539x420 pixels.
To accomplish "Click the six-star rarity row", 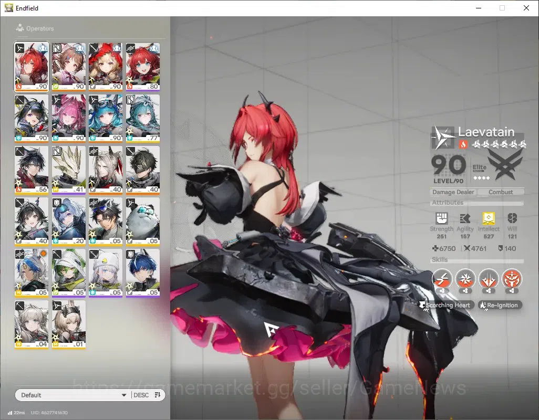I will coord(499,144).
